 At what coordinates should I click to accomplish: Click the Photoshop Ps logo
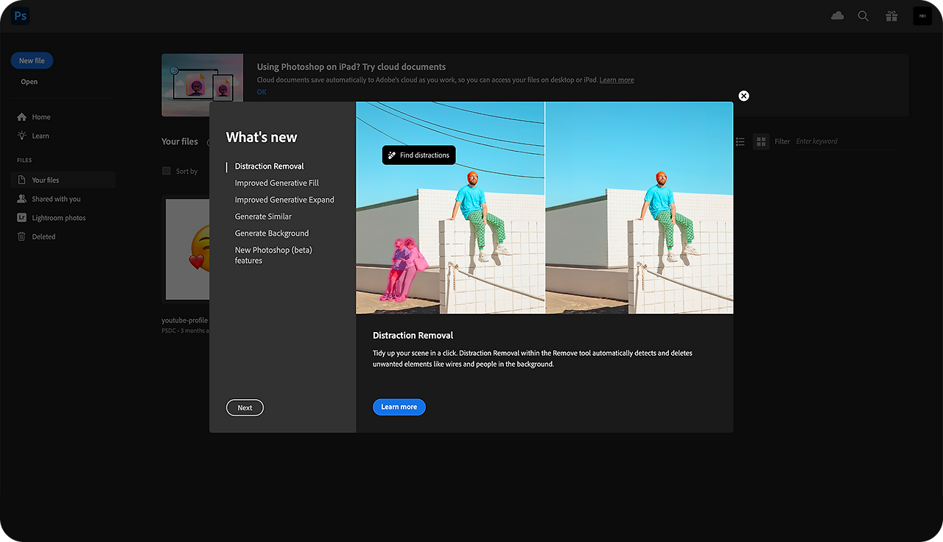21,16
